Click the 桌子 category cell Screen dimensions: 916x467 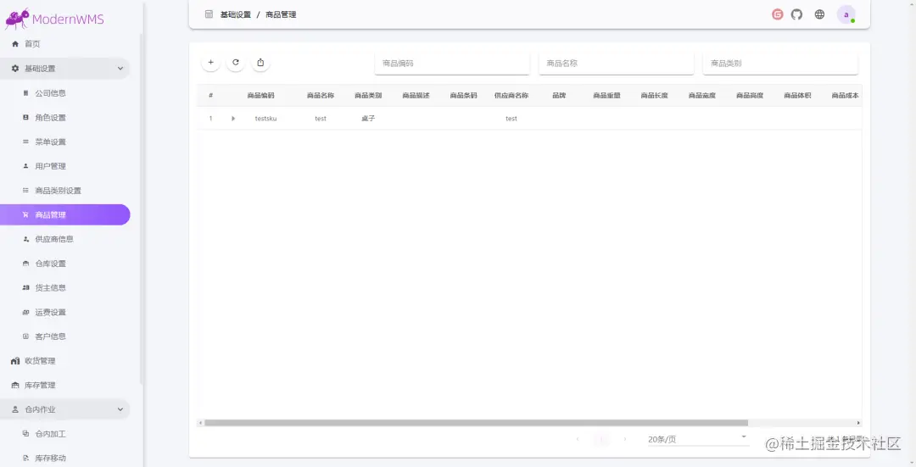coord(368,119)
